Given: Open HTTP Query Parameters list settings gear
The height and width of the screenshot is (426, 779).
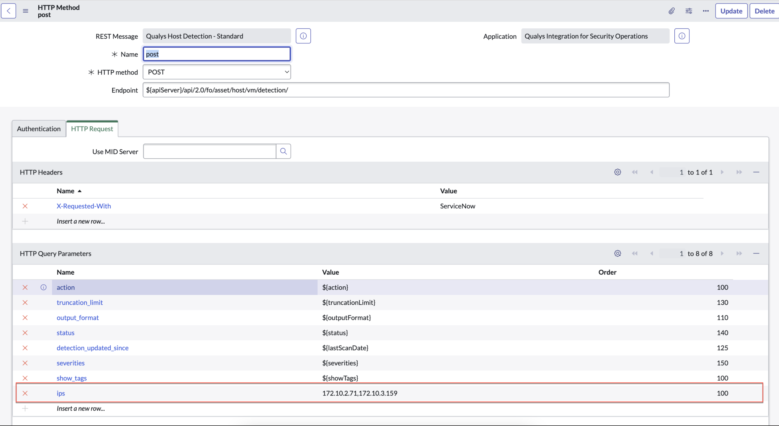Looking at the screenshot, I should (617, 253).
